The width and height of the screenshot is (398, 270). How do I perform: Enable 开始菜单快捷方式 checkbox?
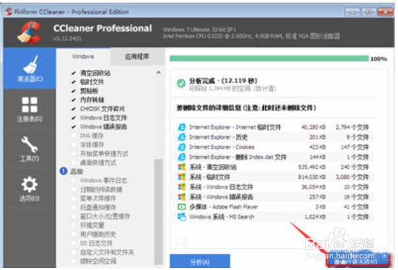click(x=73, y=154)
